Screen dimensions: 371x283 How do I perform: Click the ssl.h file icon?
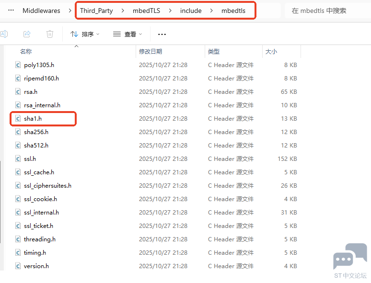point(18,158)
